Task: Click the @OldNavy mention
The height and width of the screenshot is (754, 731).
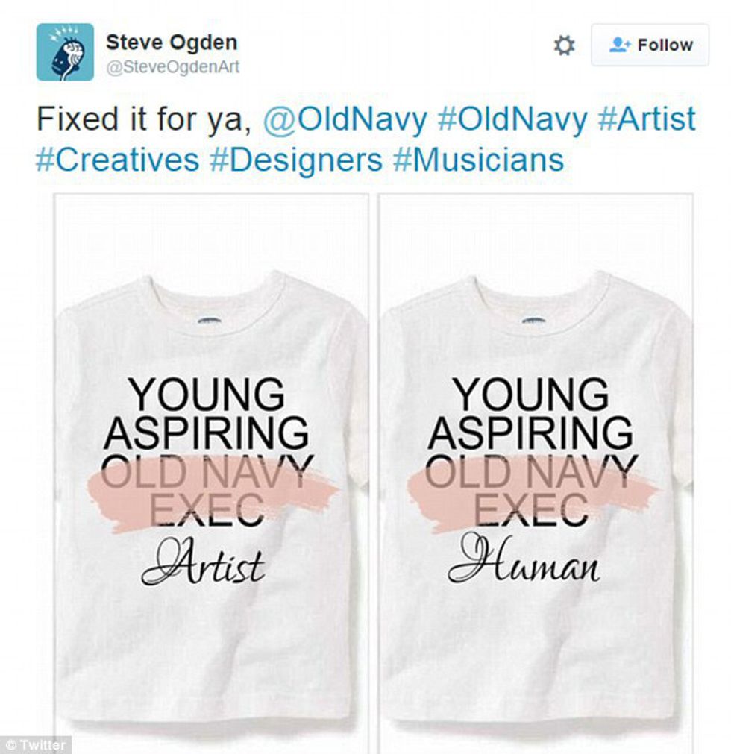Action: (x=345, y=119)
